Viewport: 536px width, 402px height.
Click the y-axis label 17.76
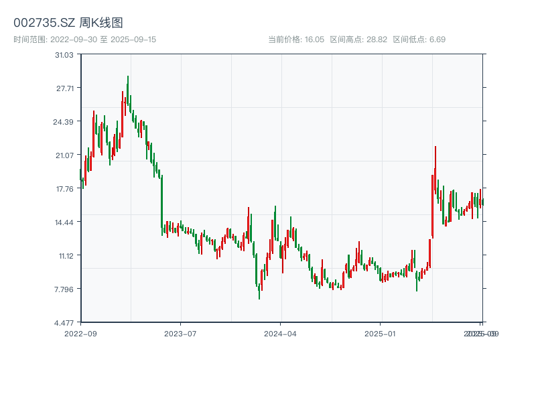pyautogui.click(x=65, y=189)
